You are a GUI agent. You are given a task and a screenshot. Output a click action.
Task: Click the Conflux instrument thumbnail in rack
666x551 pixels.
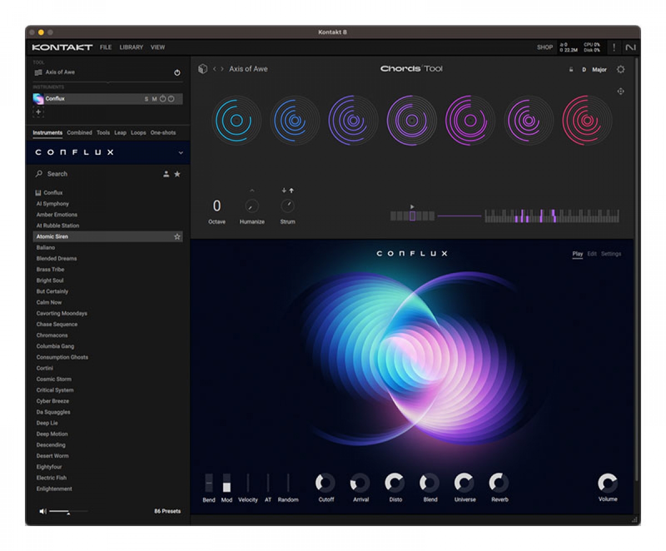pyautogui.click(x=38, y=99)
